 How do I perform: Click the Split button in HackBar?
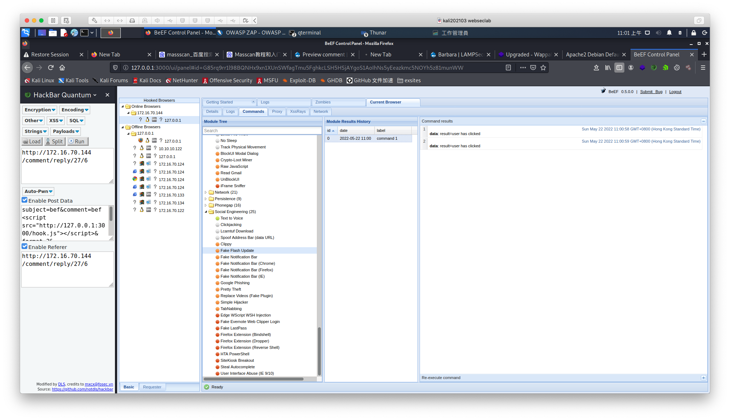pos(55,142)
